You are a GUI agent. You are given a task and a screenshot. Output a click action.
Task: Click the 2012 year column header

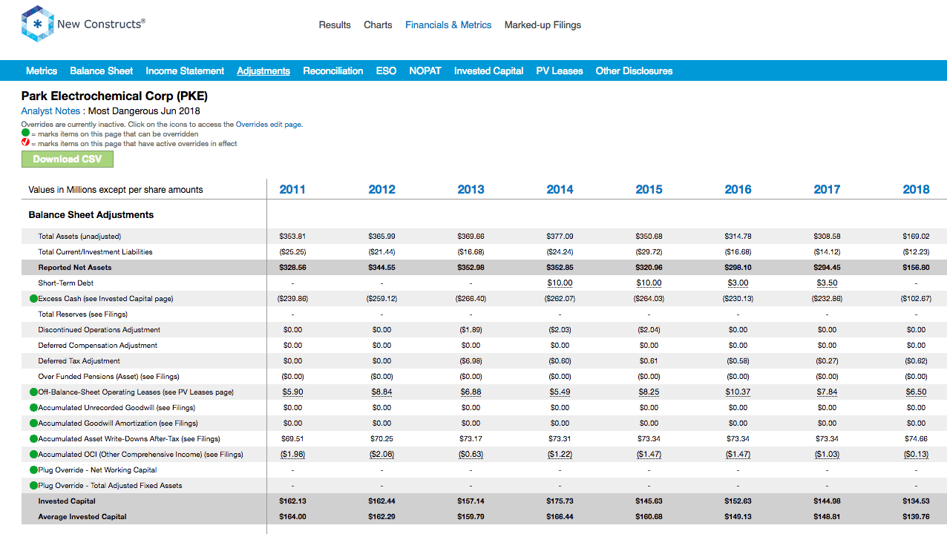click(x=381, y=189)
